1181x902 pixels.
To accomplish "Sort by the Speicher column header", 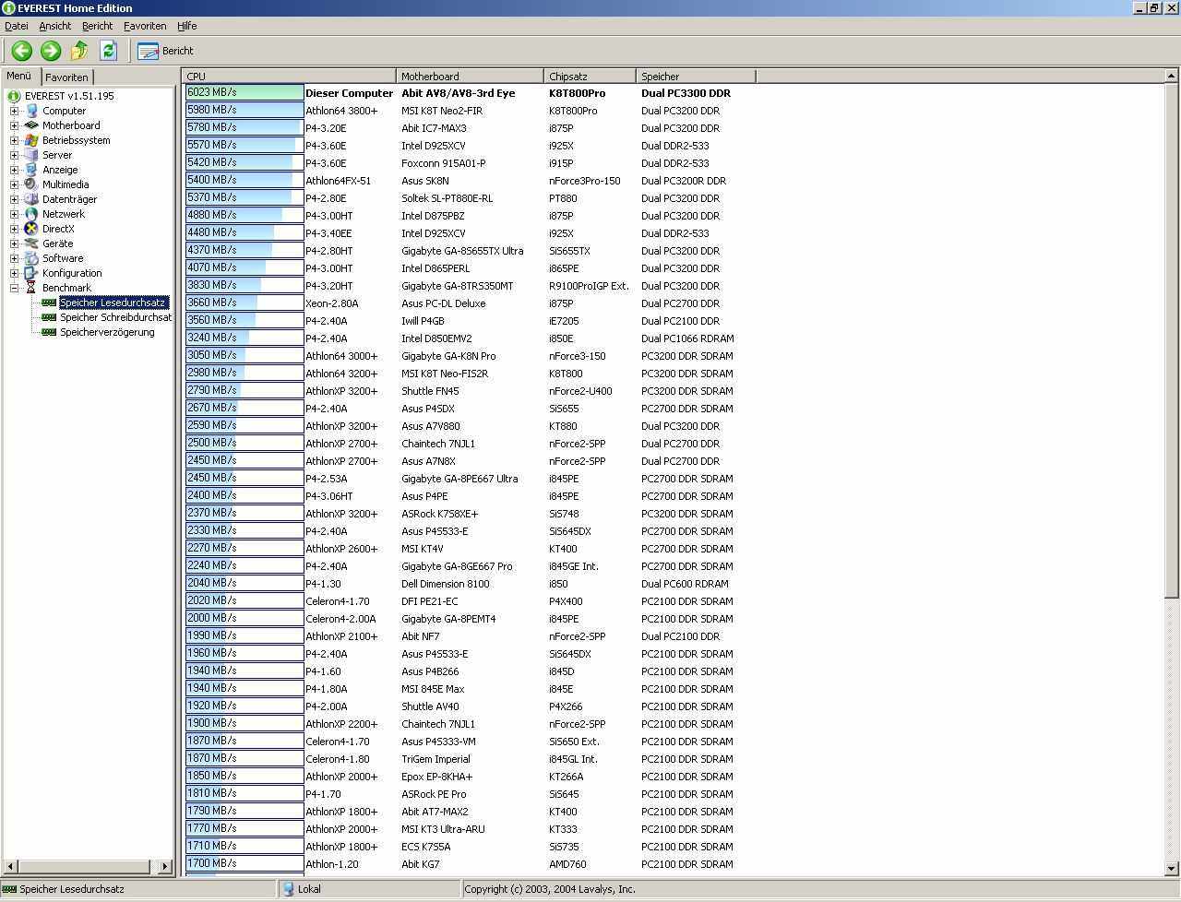I will (x=696, y=77).
